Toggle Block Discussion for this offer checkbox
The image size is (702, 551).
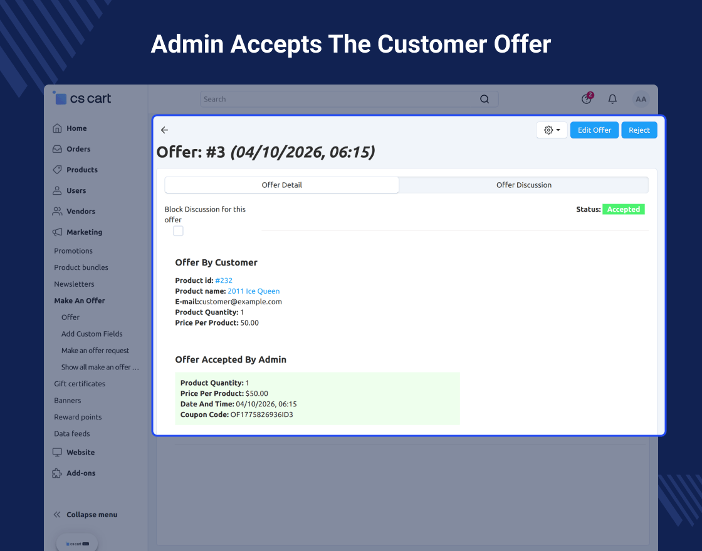coord(178,231)
